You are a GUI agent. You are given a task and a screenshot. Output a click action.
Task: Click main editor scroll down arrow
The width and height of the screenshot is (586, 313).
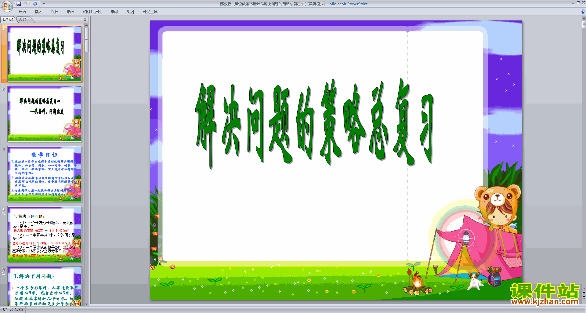[x=584, y=288]
